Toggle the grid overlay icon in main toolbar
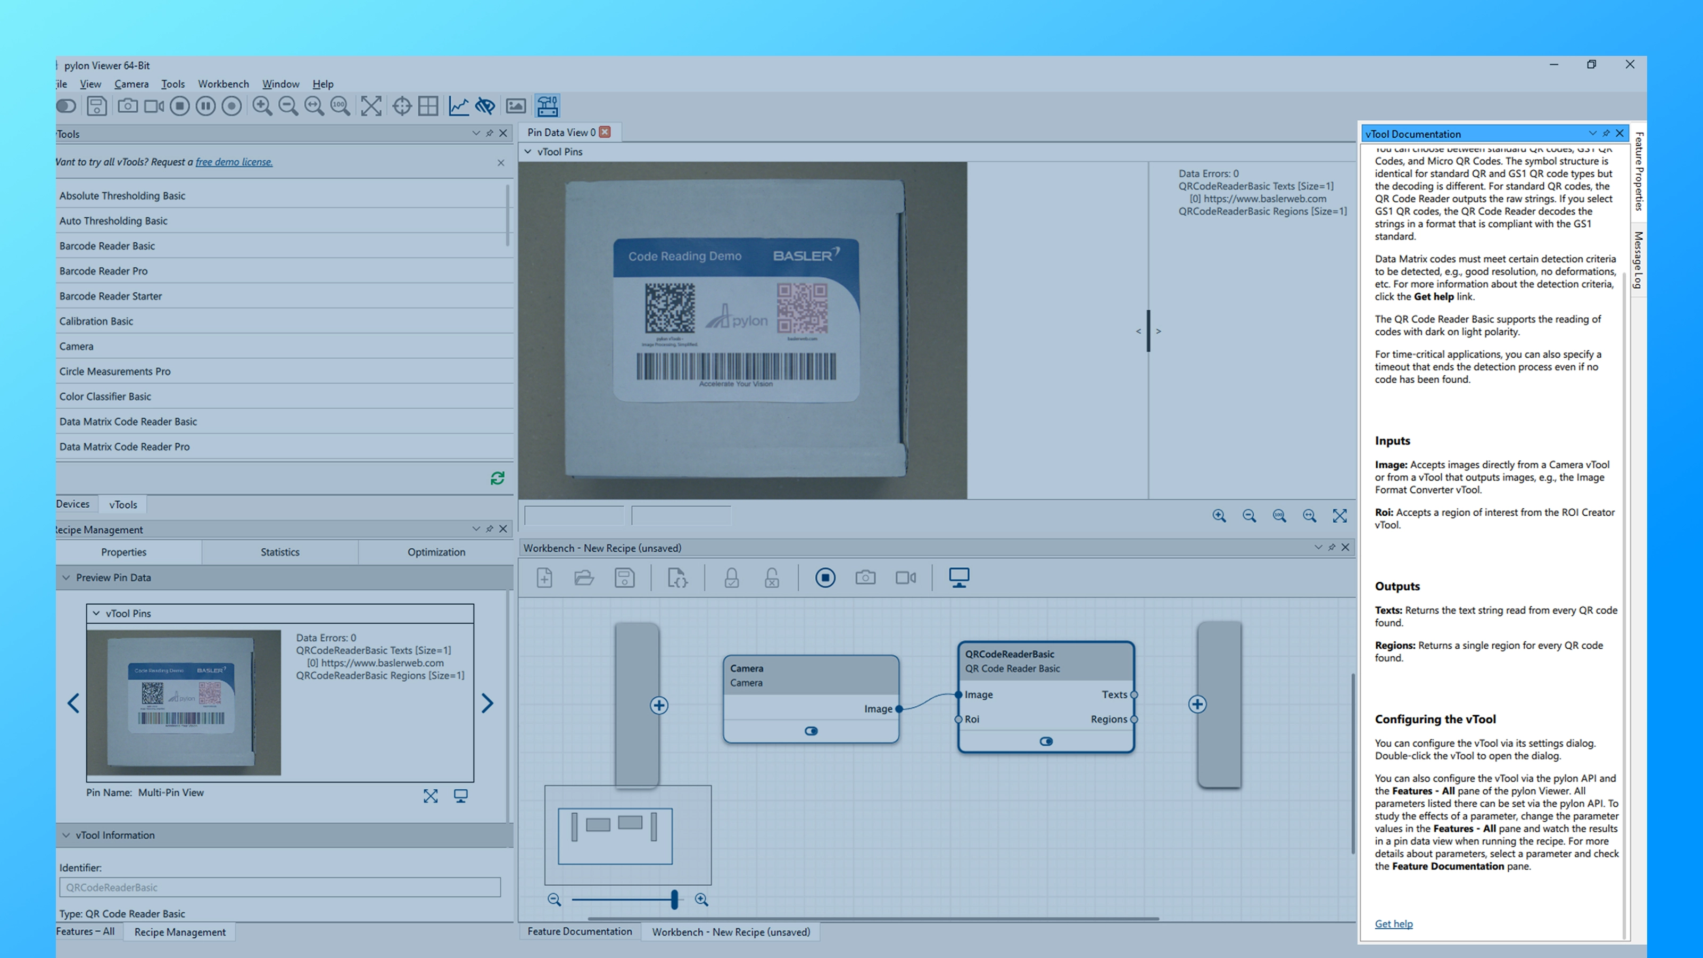The height and width of the screenshot is (958, 1703). [428, 106]
